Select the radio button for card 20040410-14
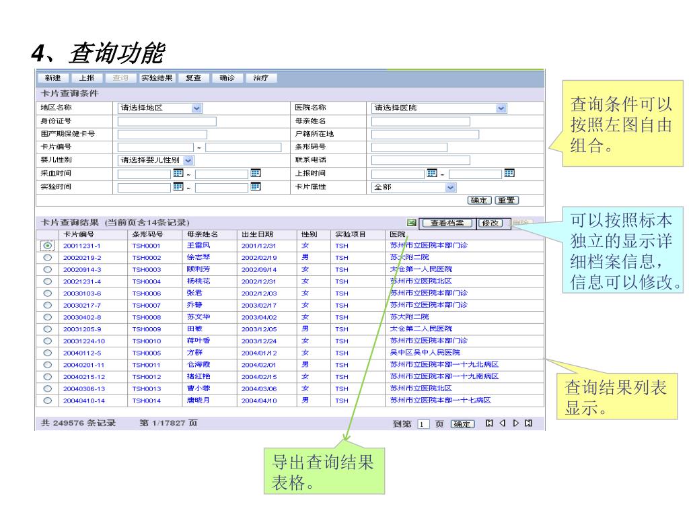The image size is (689, 517). pyautogui.click(x=48, y=401)
